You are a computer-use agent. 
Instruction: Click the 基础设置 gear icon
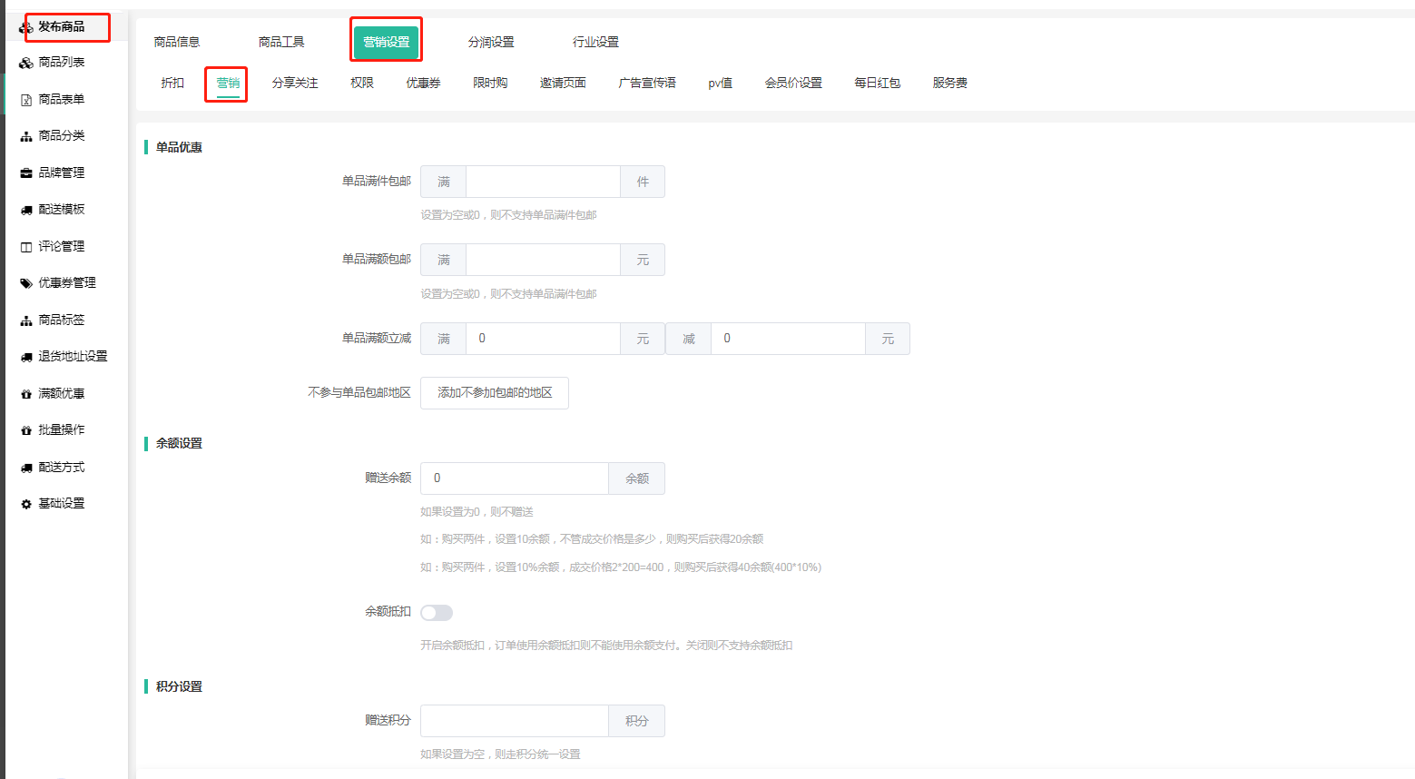coord(26,504)
